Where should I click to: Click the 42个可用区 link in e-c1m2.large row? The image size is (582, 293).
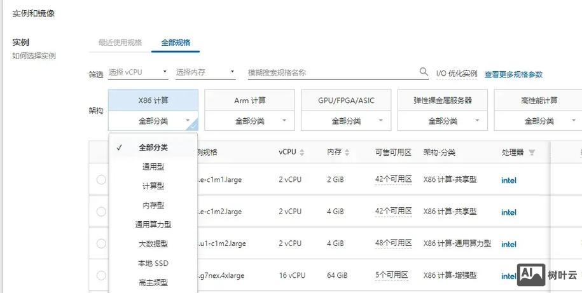point(394,212)
